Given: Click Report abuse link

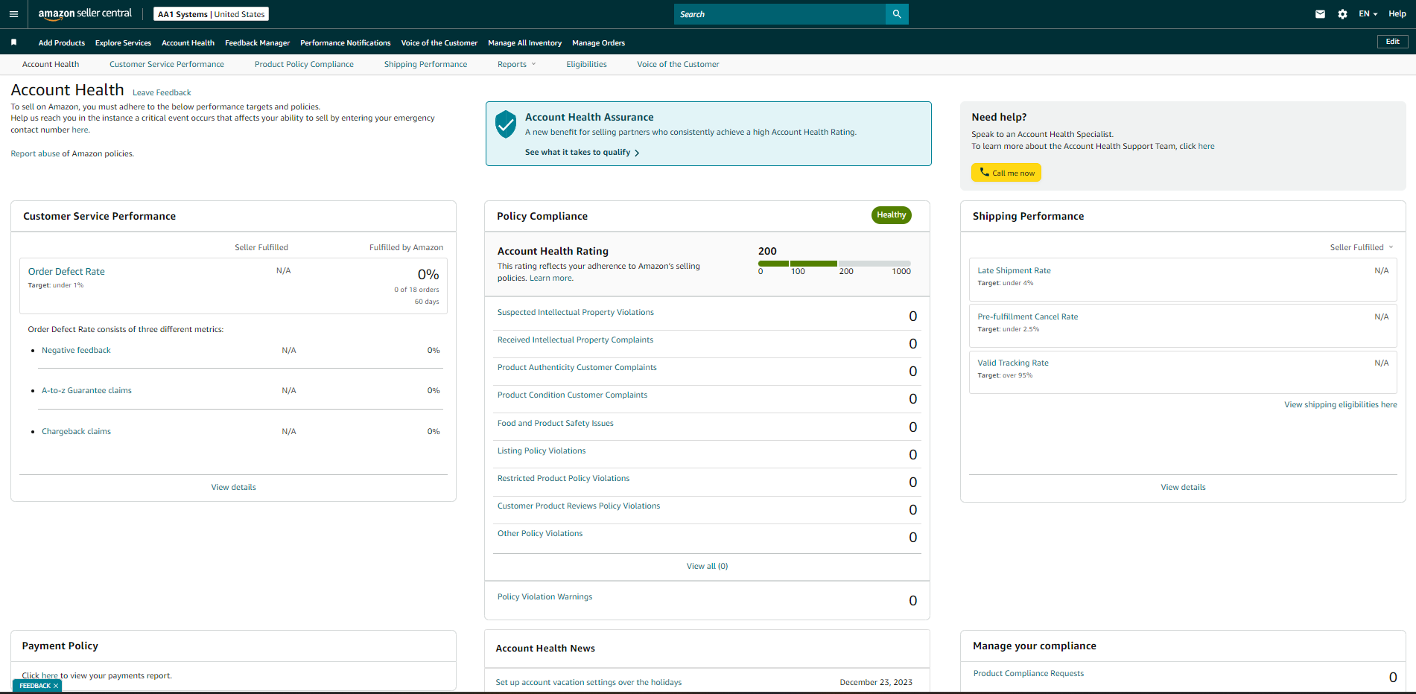Looking at the screenshot, I should point(35,154).
